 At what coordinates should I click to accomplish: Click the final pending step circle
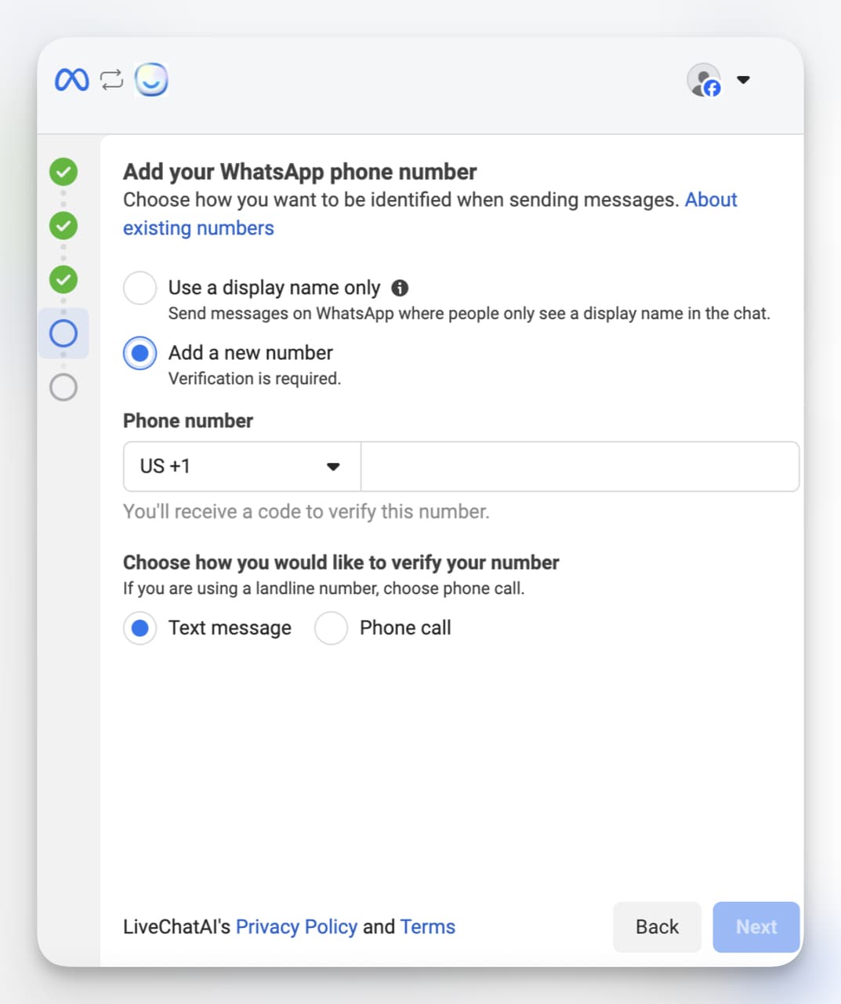(63, 387)
